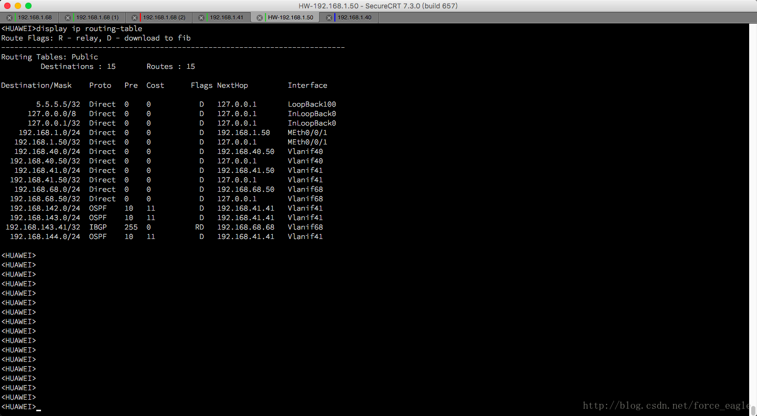This screenshot has width=757, height=416.
Task: Click the Pre column header
Action: pos(131,85)
